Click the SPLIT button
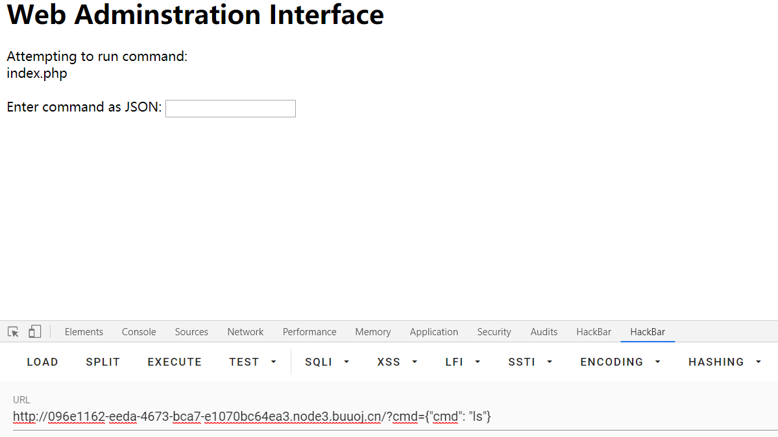Viewport: 778px width, 437px height. click(x=103, y=362)
